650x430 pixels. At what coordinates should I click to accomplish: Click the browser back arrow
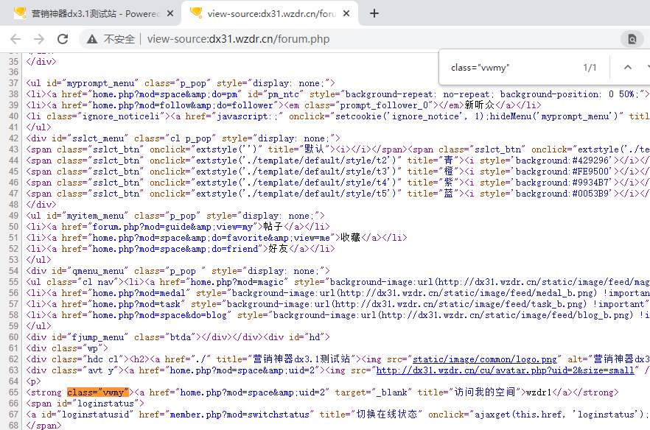point(16,39)
